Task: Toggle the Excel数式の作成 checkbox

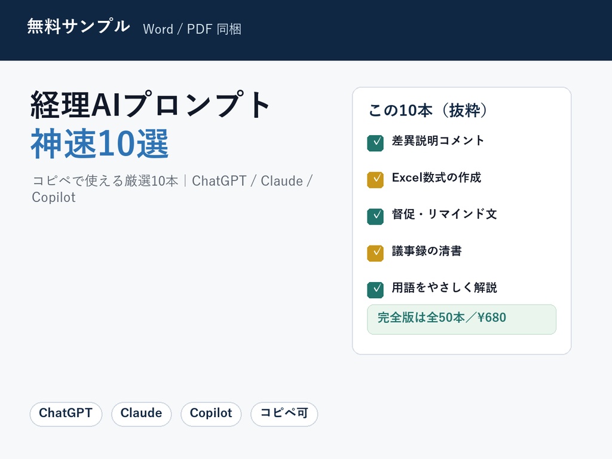Action: click(x=375, y=180)
